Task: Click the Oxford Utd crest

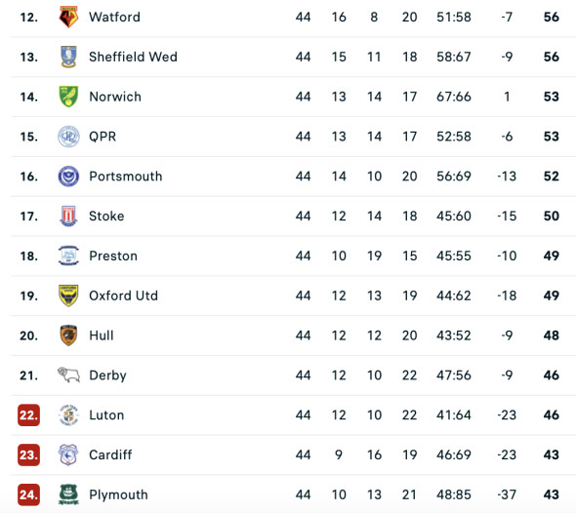Action: point(68,296)
